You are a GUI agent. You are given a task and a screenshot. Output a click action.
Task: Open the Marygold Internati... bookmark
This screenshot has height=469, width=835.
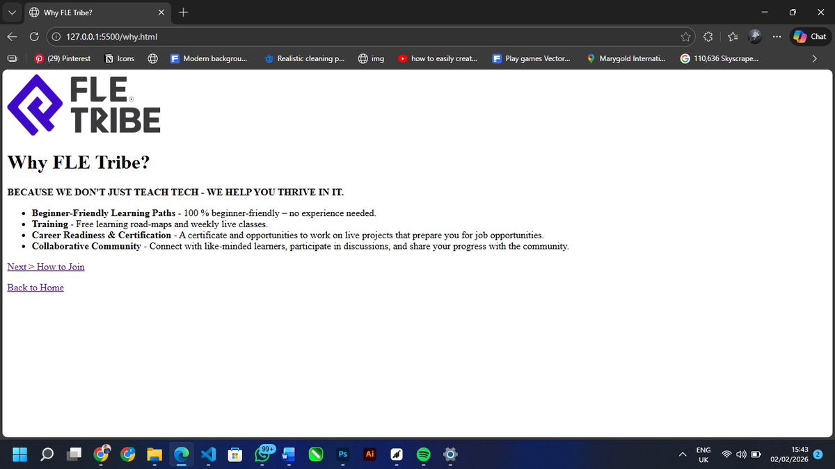tap(626, 59)
